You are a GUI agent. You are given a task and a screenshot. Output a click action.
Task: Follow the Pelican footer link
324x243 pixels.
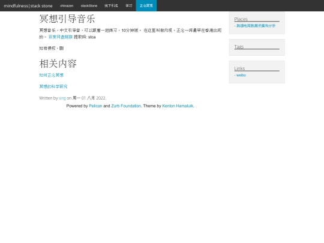95,106
